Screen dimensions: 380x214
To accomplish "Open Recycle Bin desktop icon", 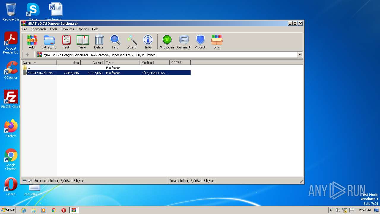I will (11, 12).
